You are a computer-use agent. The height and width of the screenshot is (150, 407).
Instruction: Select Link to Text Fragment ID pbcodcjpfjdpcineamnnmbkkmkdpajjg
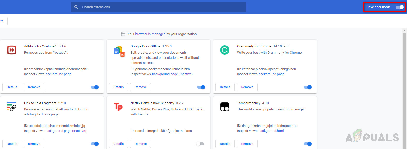tap(57, 126)
